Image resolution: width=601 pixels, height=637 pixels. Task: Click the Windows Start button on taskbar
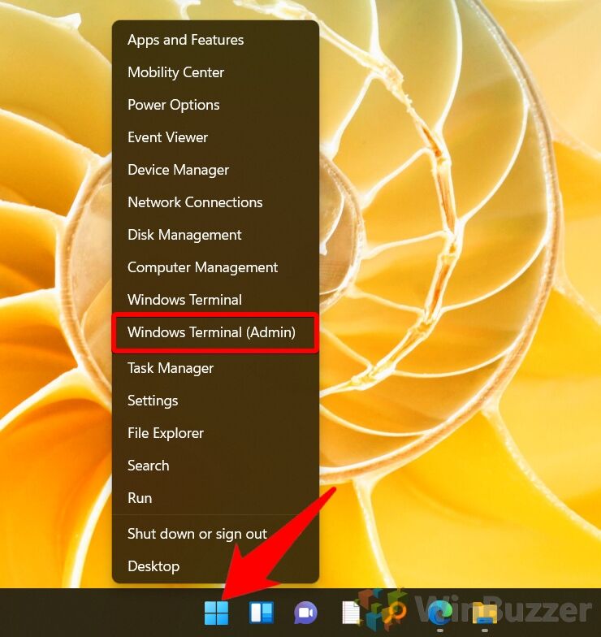(x=216, y=613)
